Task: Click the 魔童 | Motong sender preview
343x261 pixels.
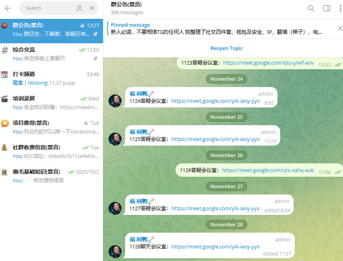Action: coord(30,83)
